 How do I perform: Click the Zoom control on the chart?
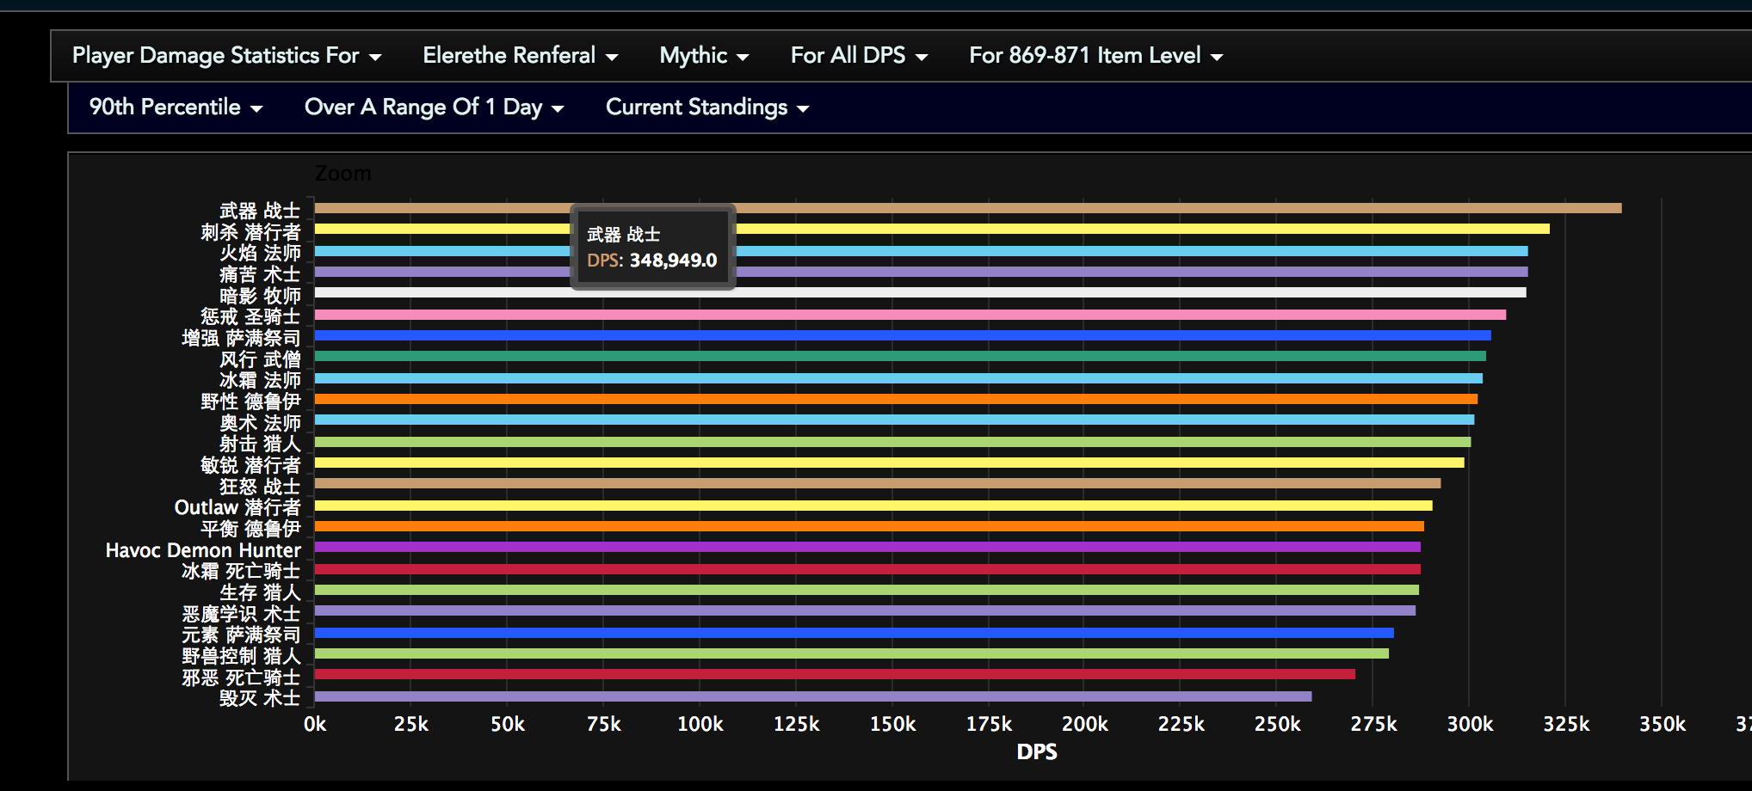click(344, 172)
